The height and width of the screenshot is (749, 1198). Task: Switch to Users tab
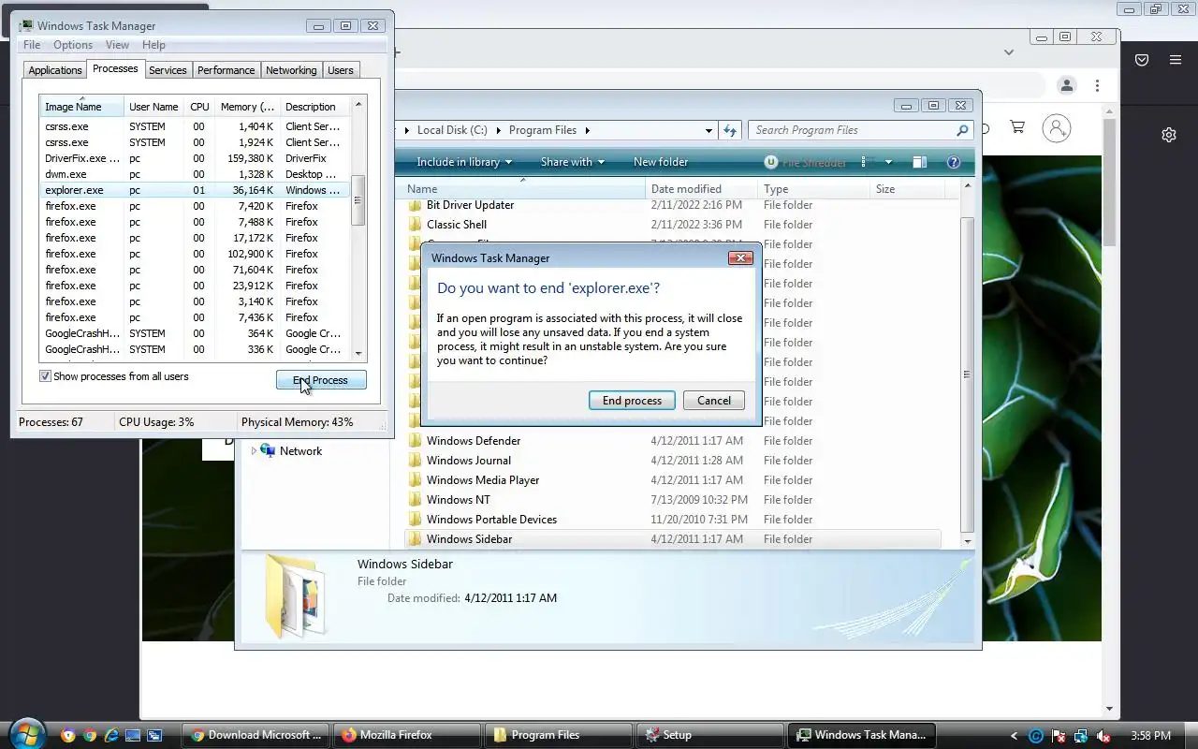[341, 70]
